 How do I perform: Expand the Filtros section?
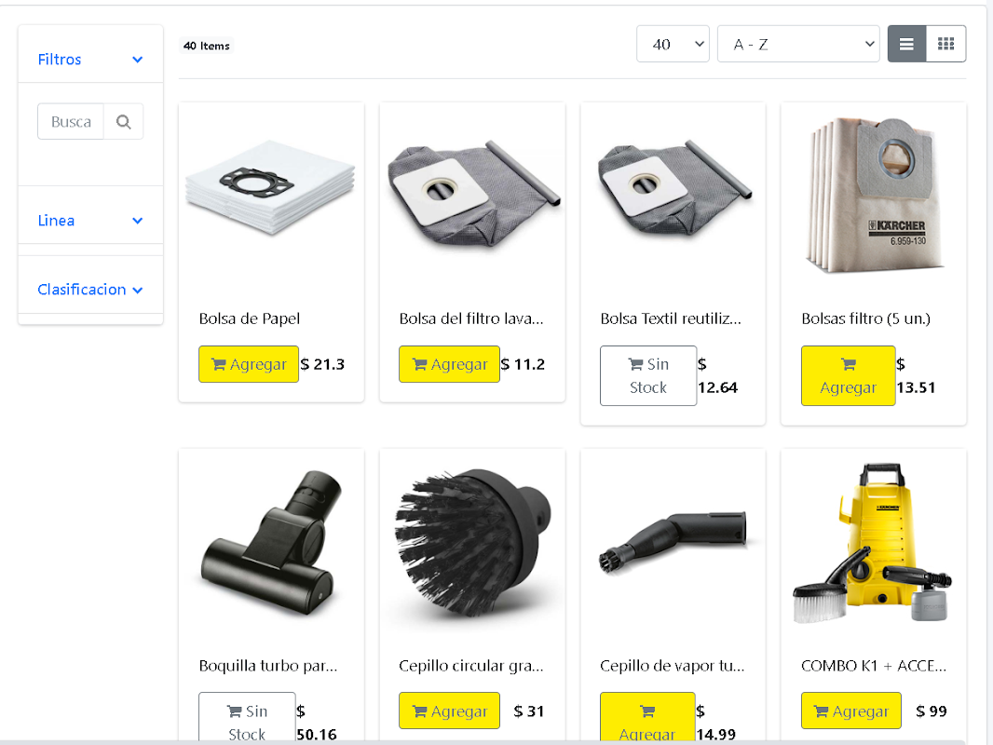(90, 60)
